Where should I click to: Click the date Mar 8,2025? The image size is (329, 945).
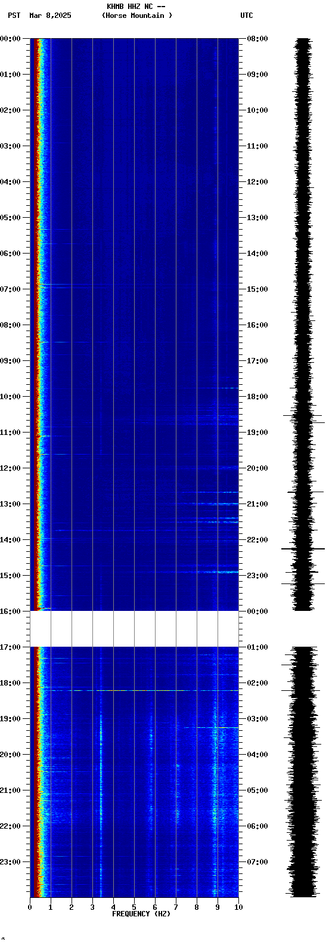50,16
